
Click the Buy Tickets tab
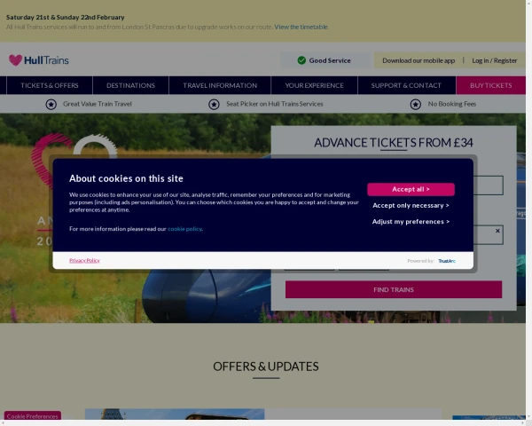tap(490, 85)
